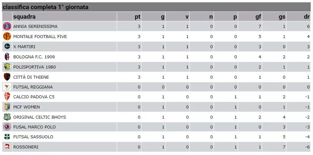Click the MCF Women team badge

(7, 107)
